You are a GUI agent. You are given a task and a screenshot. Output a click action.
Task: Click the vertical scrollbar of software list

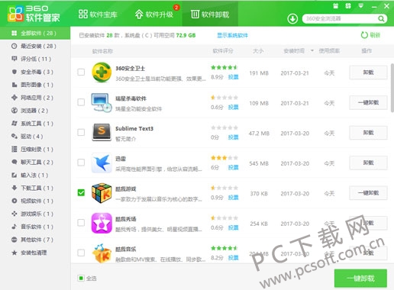coord(392,88)
